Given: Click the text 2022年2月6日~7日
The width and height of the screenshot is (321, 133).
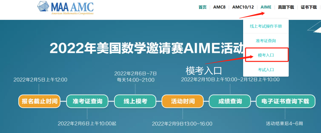Looking at the screenshot, I should point(135,73).
